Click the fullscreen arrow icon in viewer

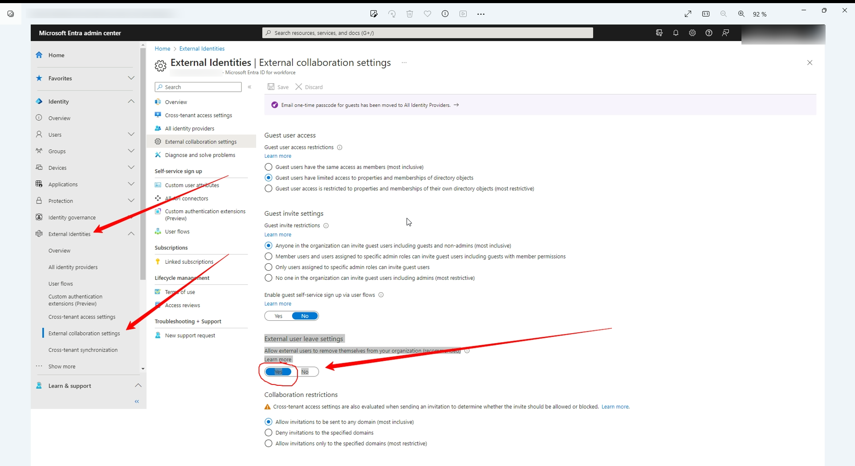(x=688, y=14)
